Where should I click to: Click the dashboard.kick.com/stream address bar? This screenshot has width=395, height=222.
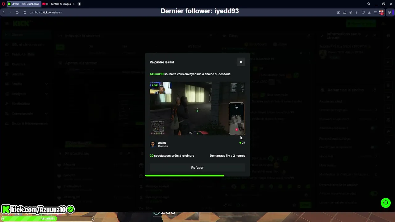click(x=46, y=12)
